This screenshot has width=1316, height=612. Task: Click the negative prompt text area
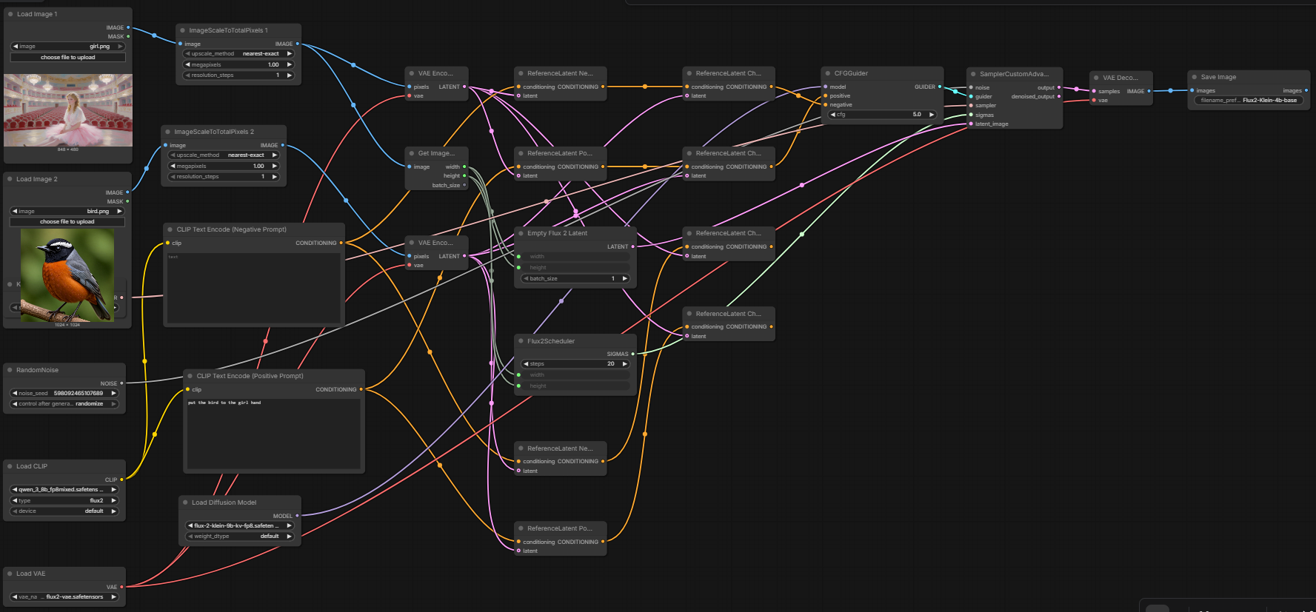click(253, 288)
